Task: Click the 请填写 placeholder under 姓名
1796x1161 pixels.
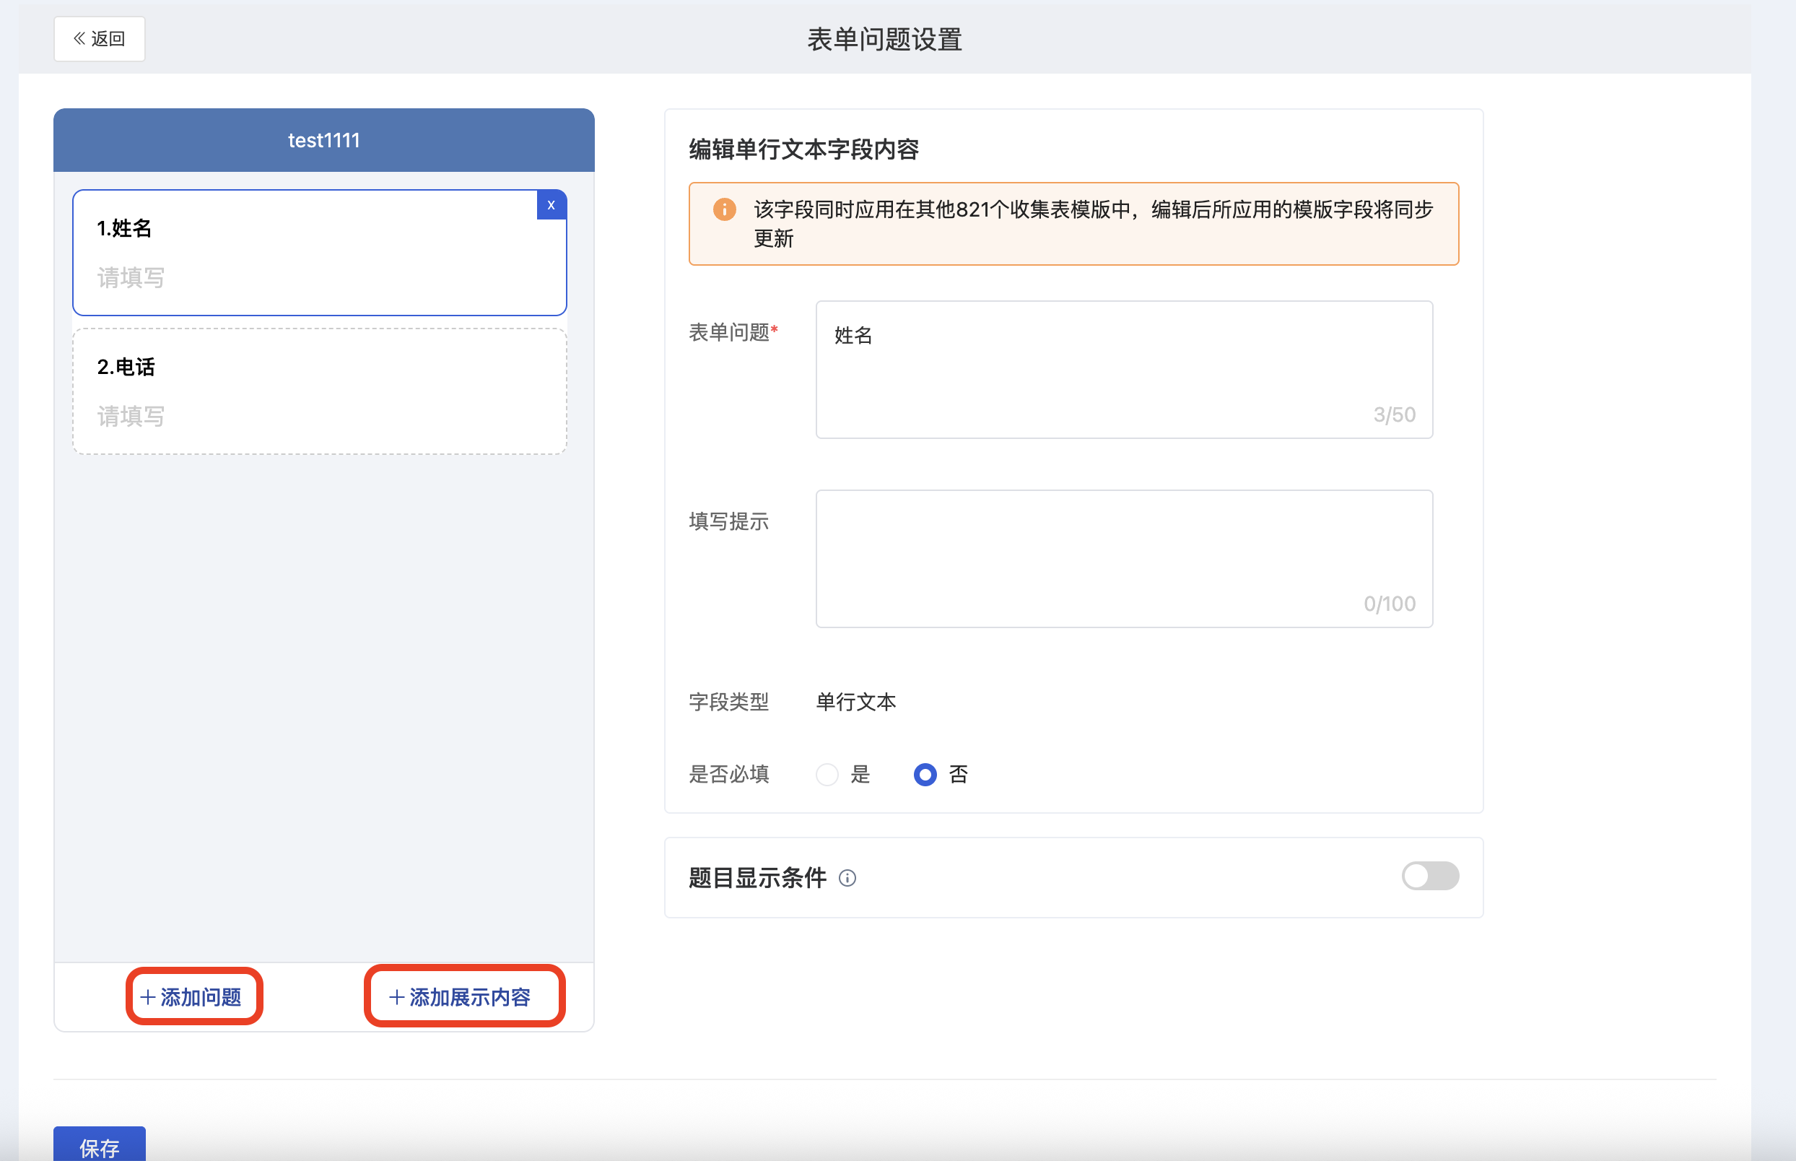Action: pyautogui.click(x=131, y=277)
